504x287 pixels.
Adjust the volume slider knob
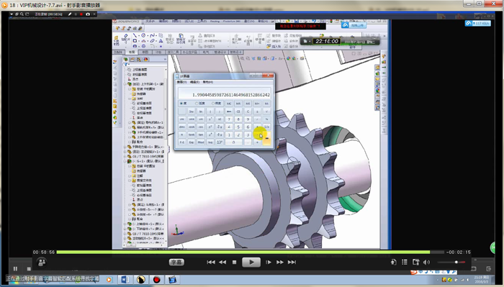[456, 263]
